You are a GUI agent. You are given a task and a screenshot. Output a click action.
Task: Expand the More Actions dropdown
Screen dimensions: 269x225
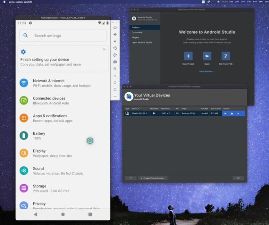point(207,71)
